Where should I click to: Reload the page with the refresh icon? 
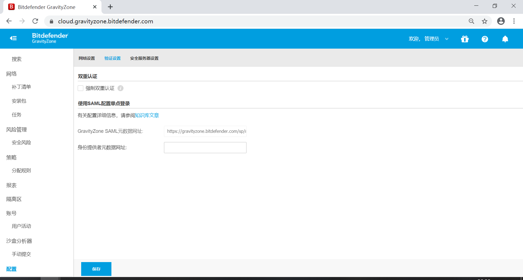35,21
